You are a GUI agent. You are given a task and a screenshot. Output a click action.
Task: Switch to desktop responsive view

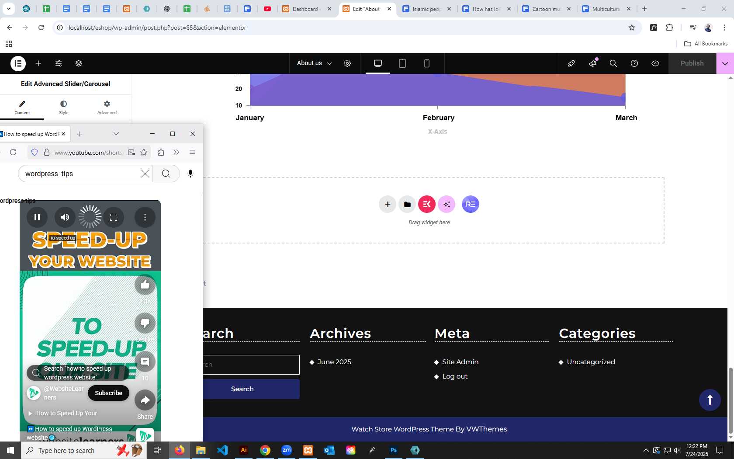[378, 63]
